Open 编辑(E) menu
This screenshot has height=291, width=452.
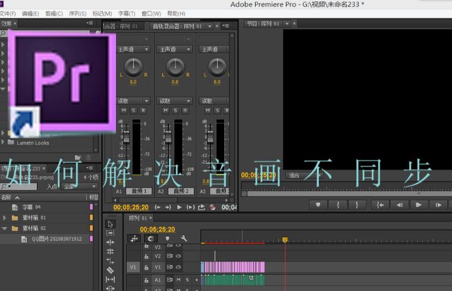pos(30,14)
